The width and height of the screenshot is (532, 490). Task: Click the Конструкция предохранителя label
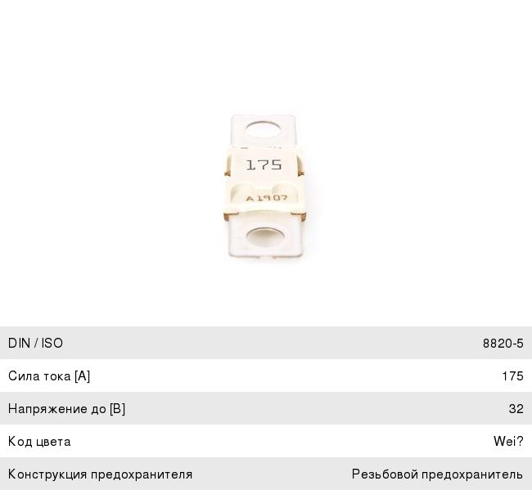[100, 474]
